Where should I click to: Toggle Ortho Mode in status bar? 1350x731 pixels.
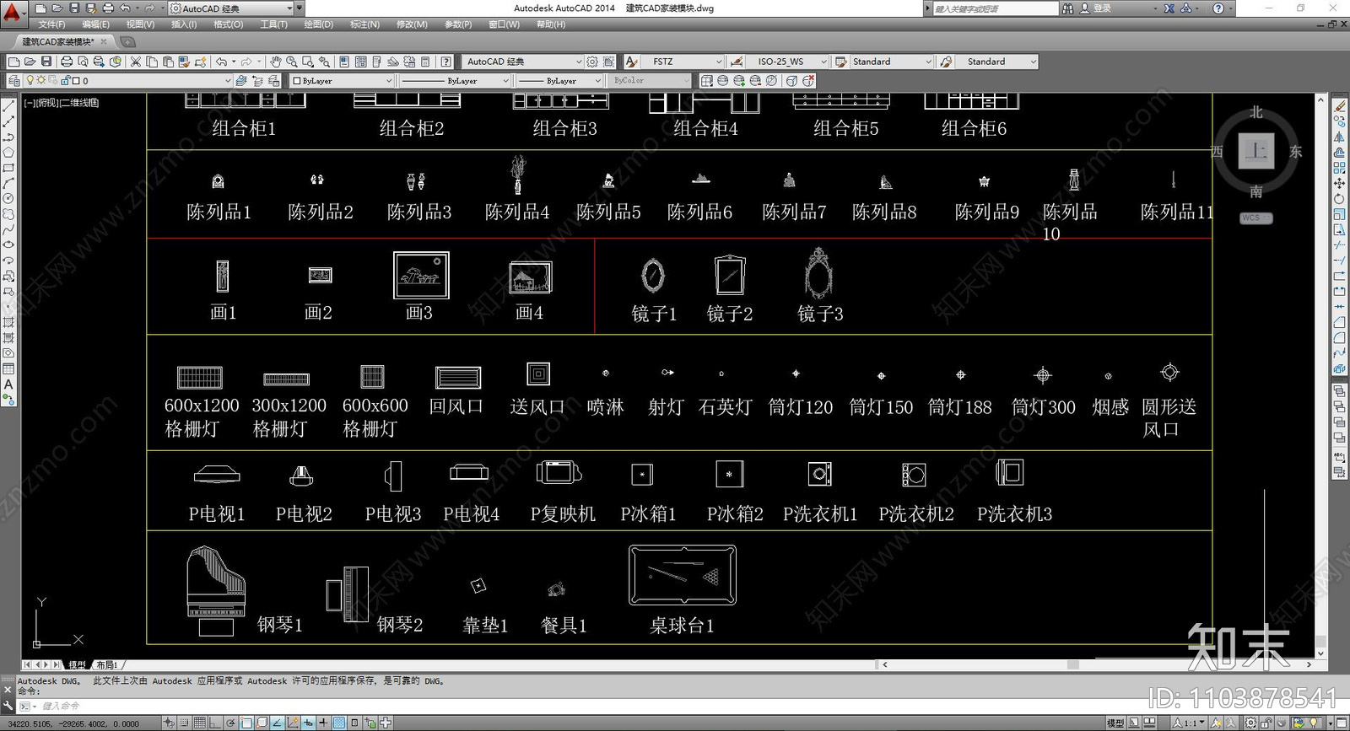point(215,723)
